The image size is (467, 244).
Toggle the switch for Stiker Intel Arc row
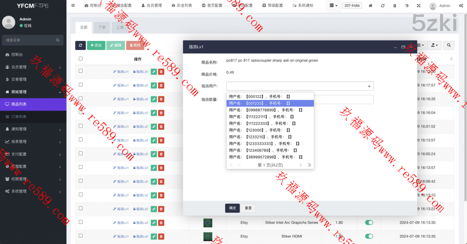(369, 223)
